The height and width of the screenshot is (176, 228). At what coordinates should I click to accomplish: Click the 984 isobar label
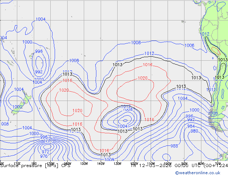click(191, 126)
